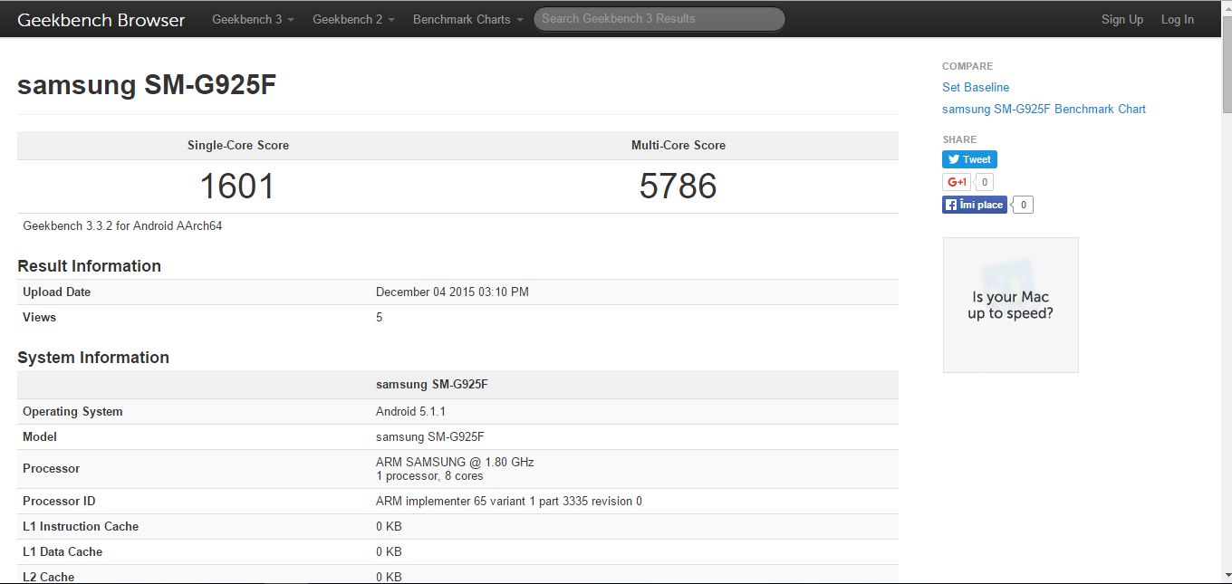Open the Log In page
The height and width of the screenshot is (584, 1232).
[x=1178, y=19]
